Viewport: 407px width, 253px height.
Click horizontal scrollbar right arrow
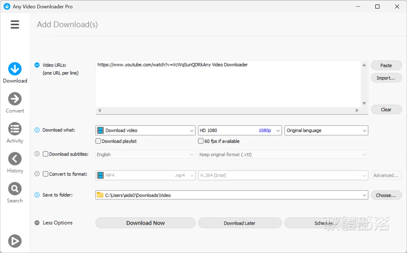coord(357,110)
